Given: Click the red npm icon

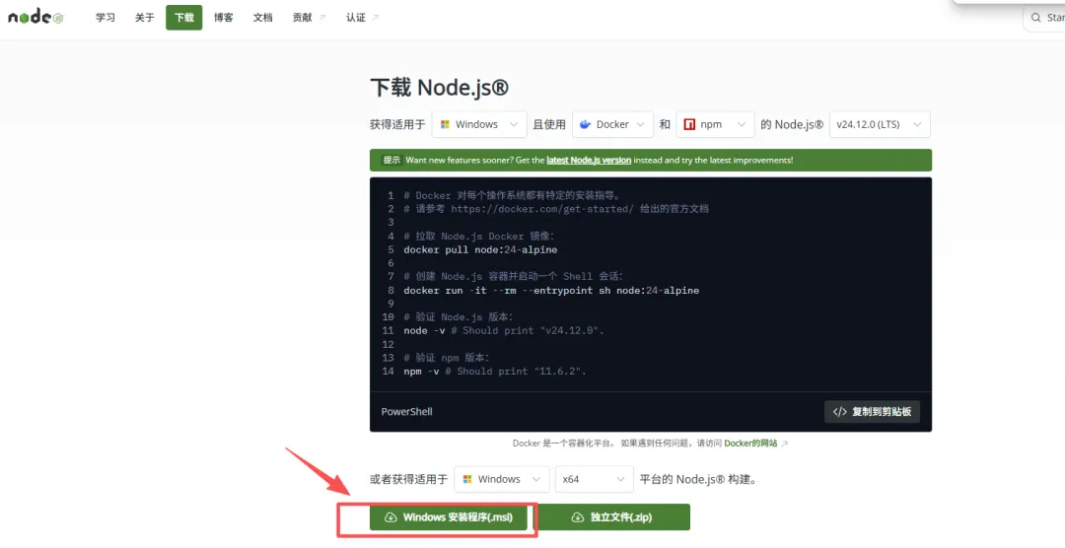Looking at the screenshot, I should click(x=689, y=124).
